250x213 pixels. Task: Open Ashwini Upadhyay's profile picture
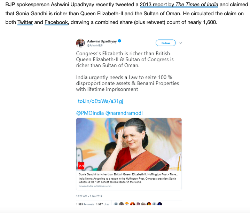click(x=80, y=43)
